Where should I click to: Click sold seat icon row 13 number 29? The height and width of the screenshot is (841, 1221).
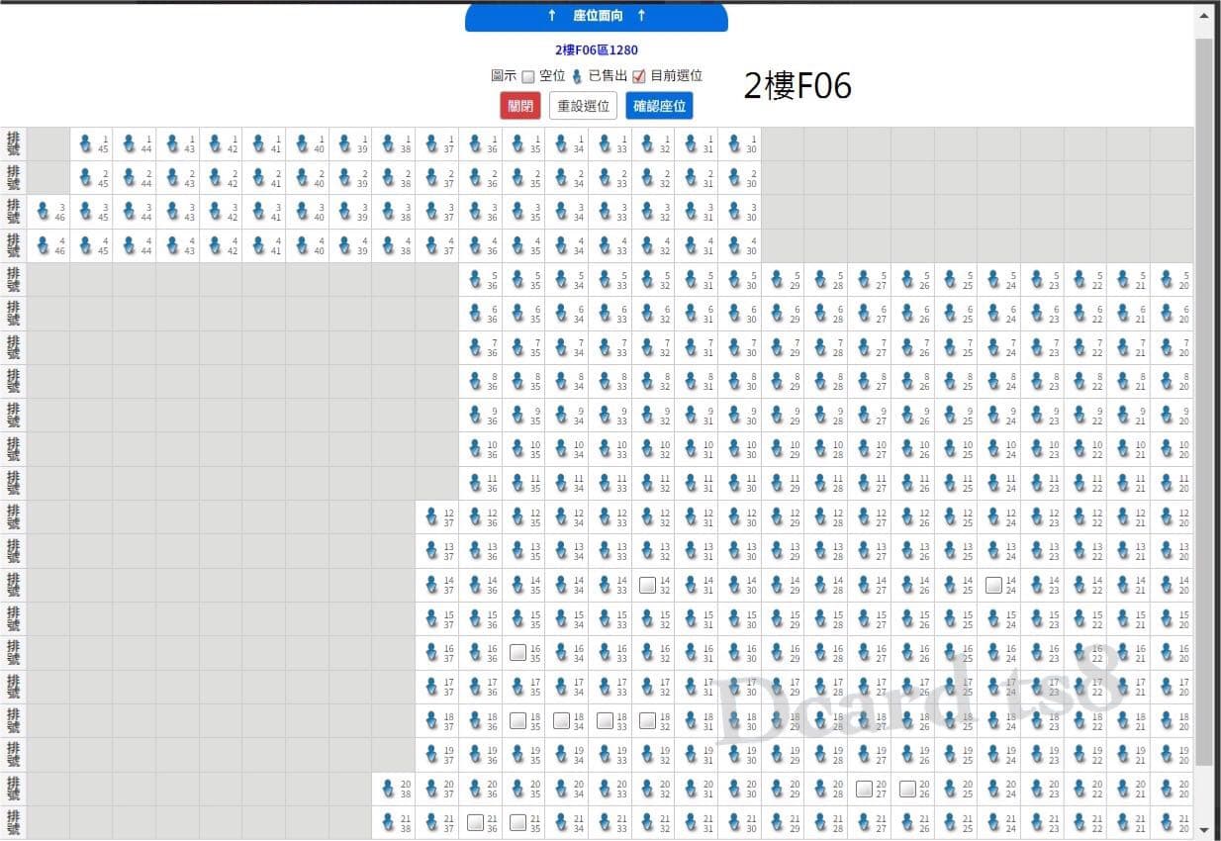tap(778, 551)
